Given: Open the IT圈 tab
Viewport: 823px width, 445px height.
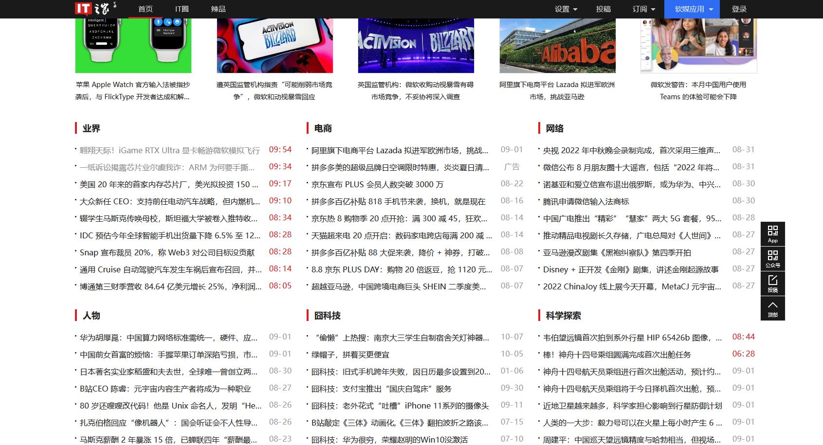Looking at the screenshot, I should (182, 9).
